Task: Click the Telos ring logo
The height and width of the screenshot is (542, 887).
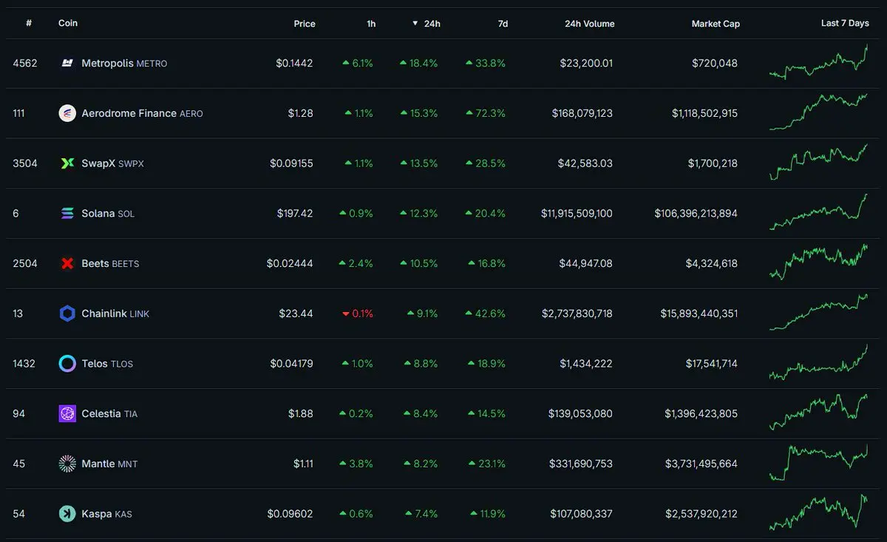Action: coord(67,363)
